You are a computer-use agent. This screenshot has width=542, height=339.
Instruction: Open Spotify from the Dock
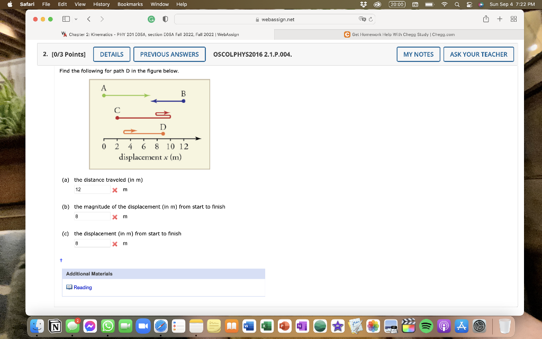tap(425, 327)
